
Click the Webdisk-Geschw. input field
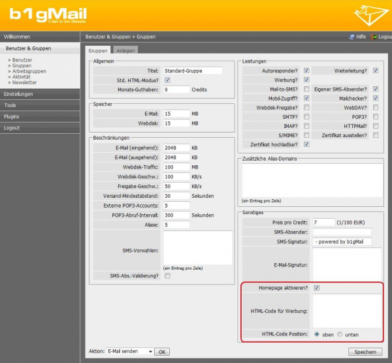pos(176,177)
